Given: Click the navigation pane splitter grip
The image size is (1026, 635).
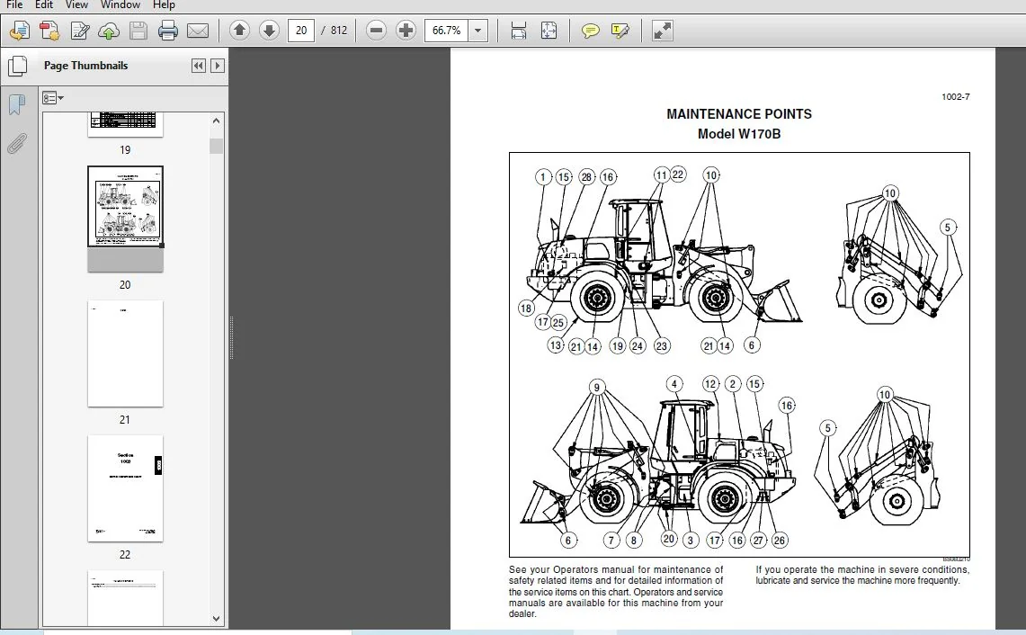Looking at the screenshot, I should point(231,338).
